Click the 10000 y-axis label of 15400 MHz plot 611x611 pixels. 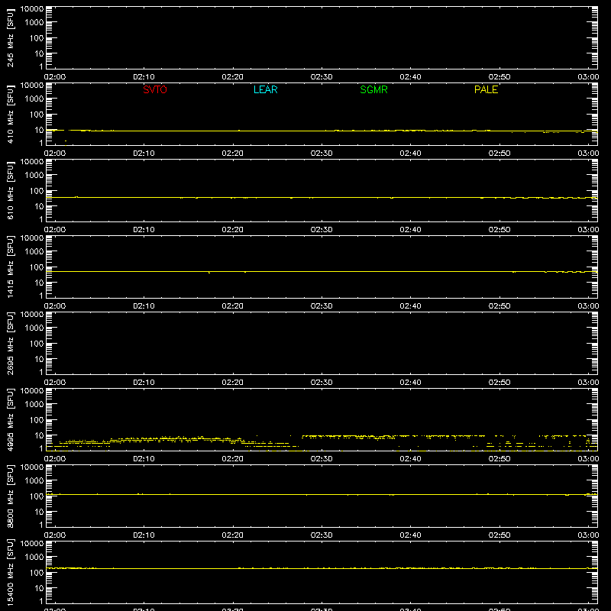pyautogui.click(x=32, y=544)
